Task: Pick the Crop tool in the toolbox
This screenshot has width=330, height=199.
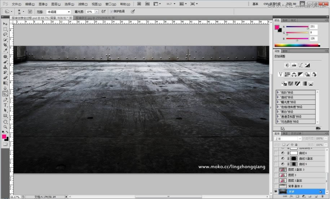Action: point(5,45)
